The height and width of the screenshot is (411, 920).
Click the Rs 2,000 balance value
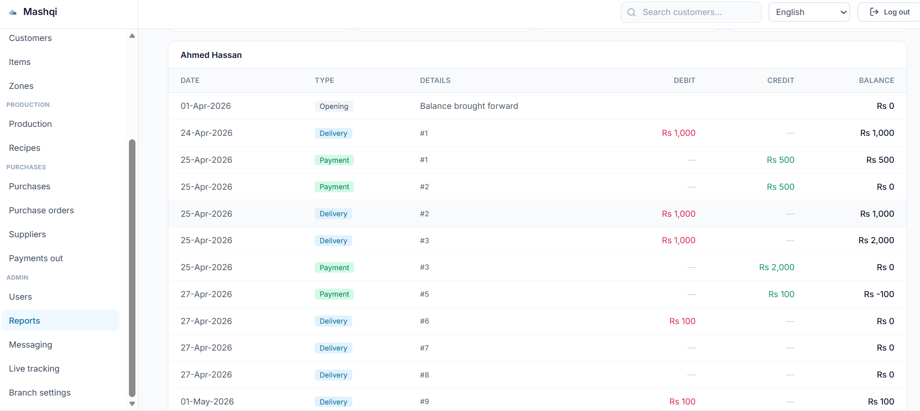click(876, 240)
